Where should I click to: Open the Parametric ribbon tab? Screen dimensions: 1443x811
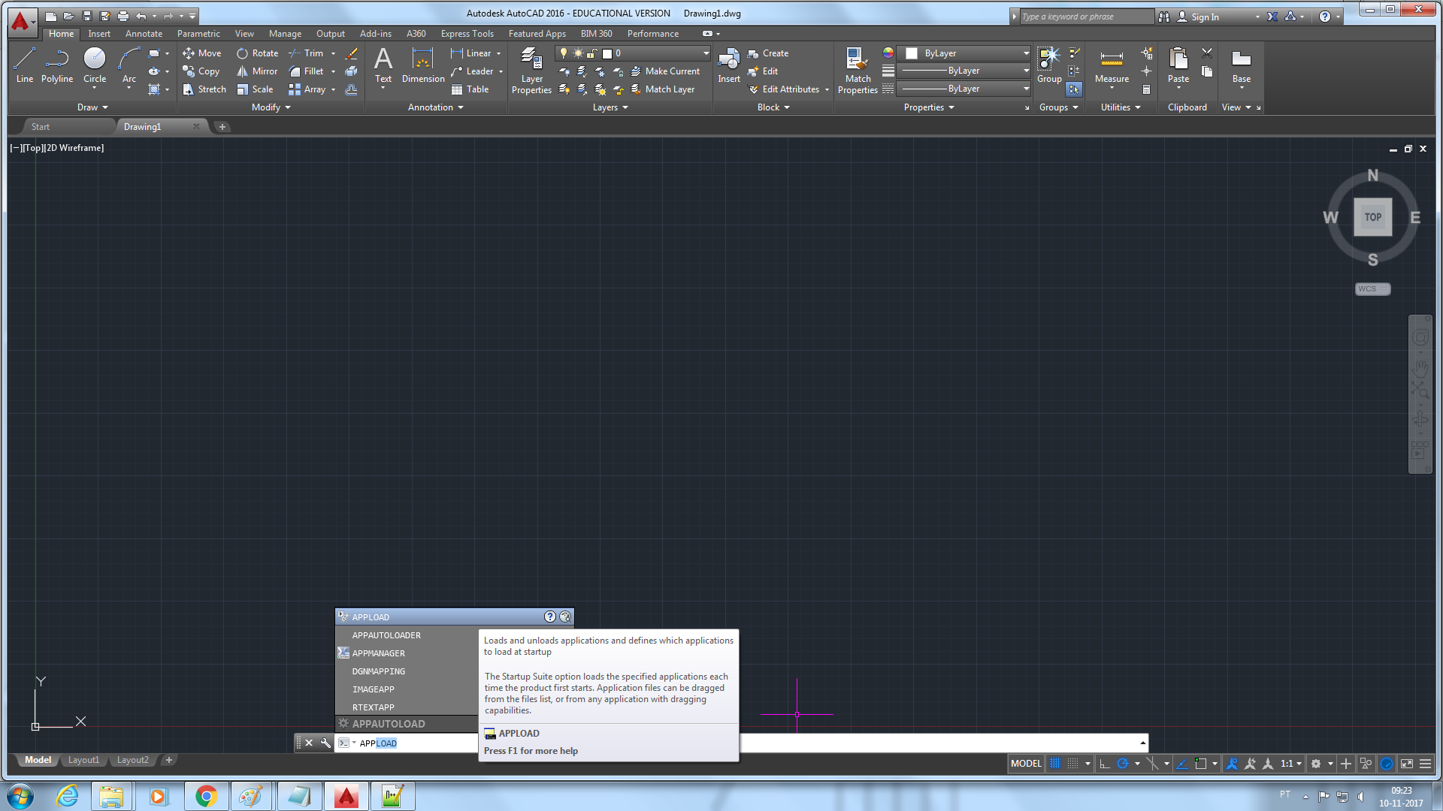198,34
